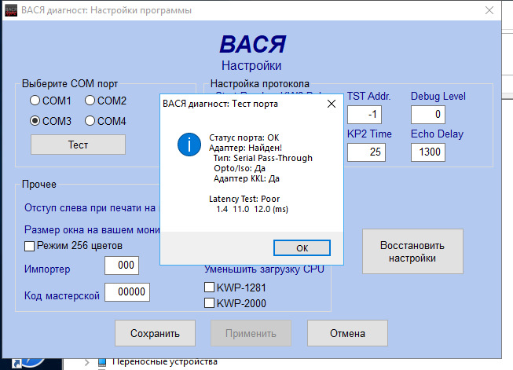Click the Latency Test: Poor text
The image size is (513, 370).
tap(244, 199)
